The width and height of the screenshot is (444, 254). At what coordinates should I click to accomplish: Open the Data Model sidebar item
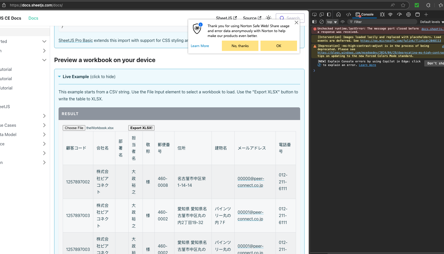8,135
